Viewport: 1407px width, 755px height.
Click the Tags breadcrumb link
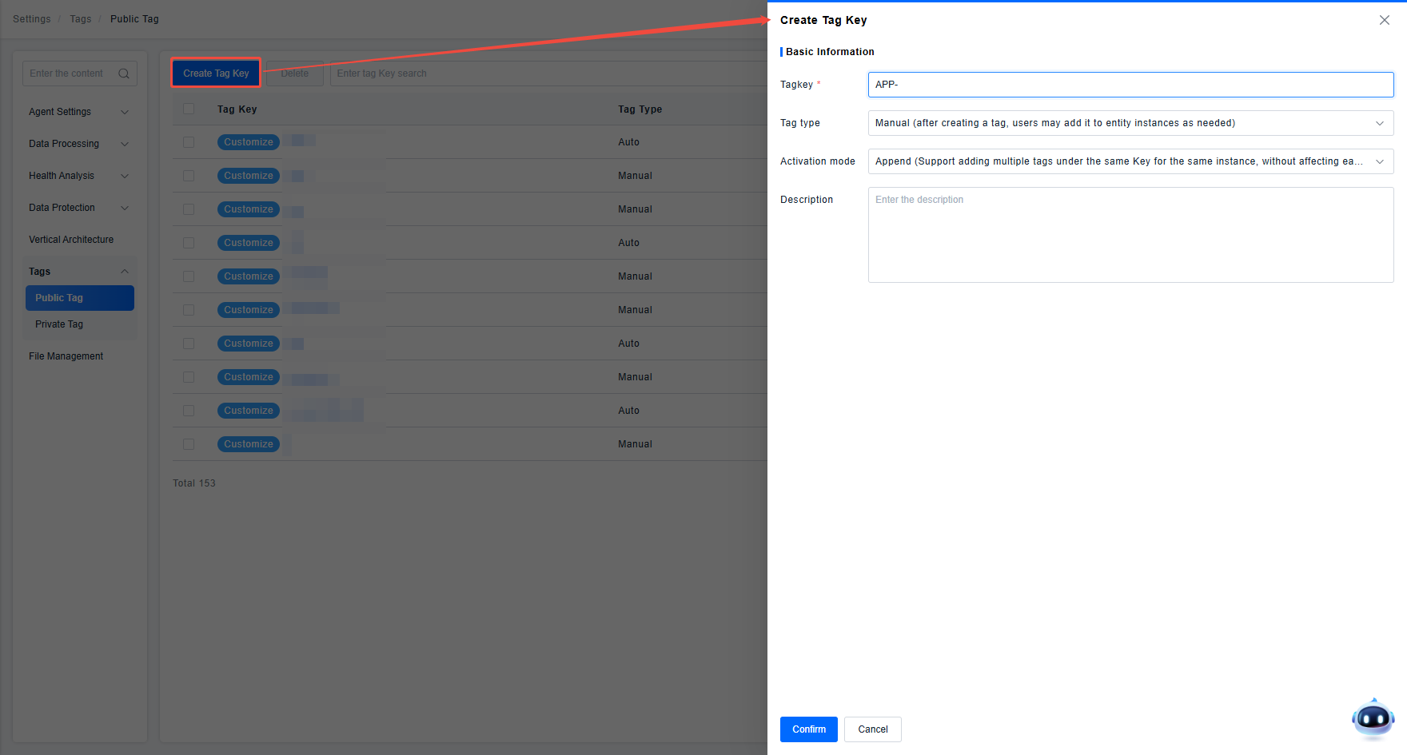click(x=81, y=19)
